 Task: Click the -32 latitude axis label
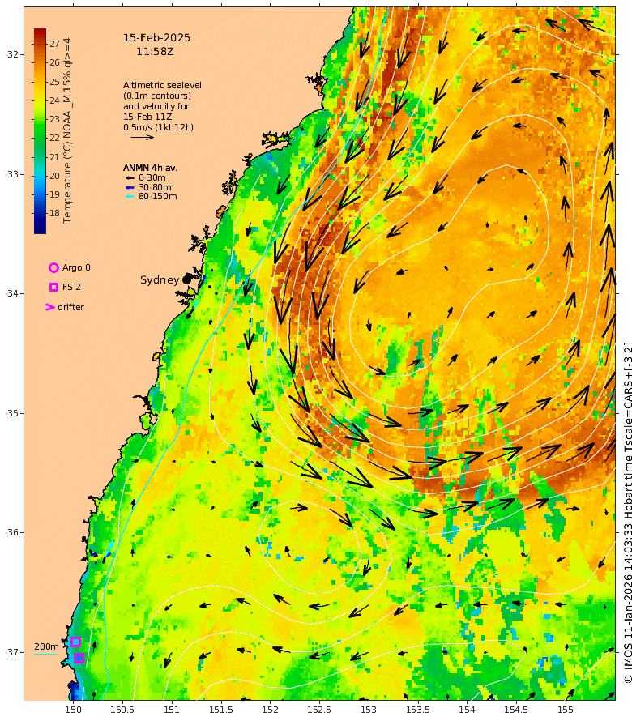point(12,54)
